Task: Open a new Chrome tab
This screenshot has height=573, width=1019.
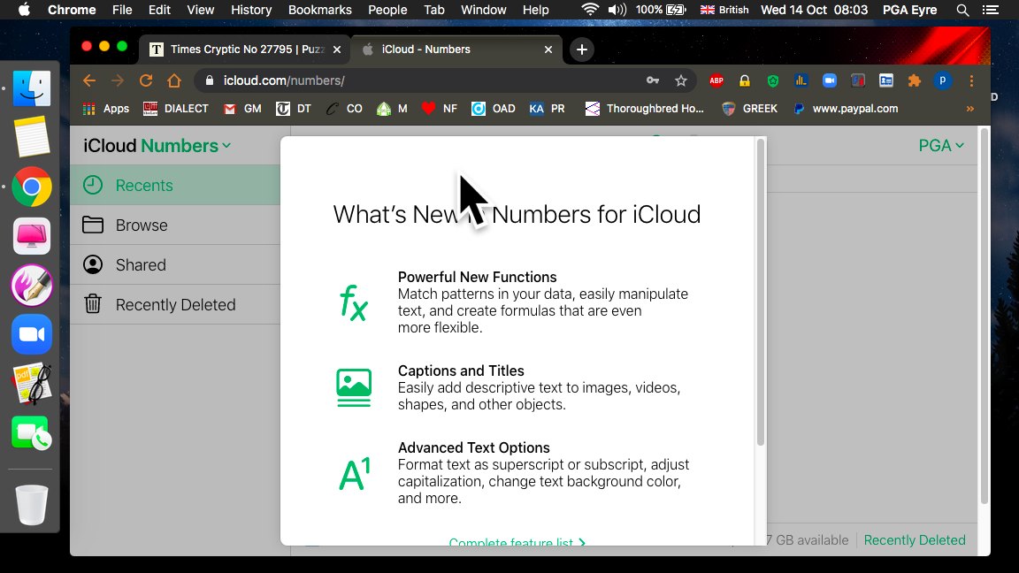Action: click(582, 50)
